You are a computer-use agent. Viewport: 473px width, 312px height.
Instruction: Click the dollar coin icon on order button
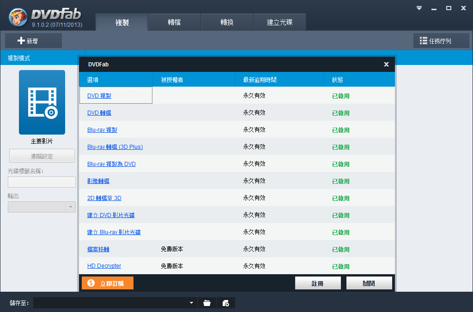[91, 283]
